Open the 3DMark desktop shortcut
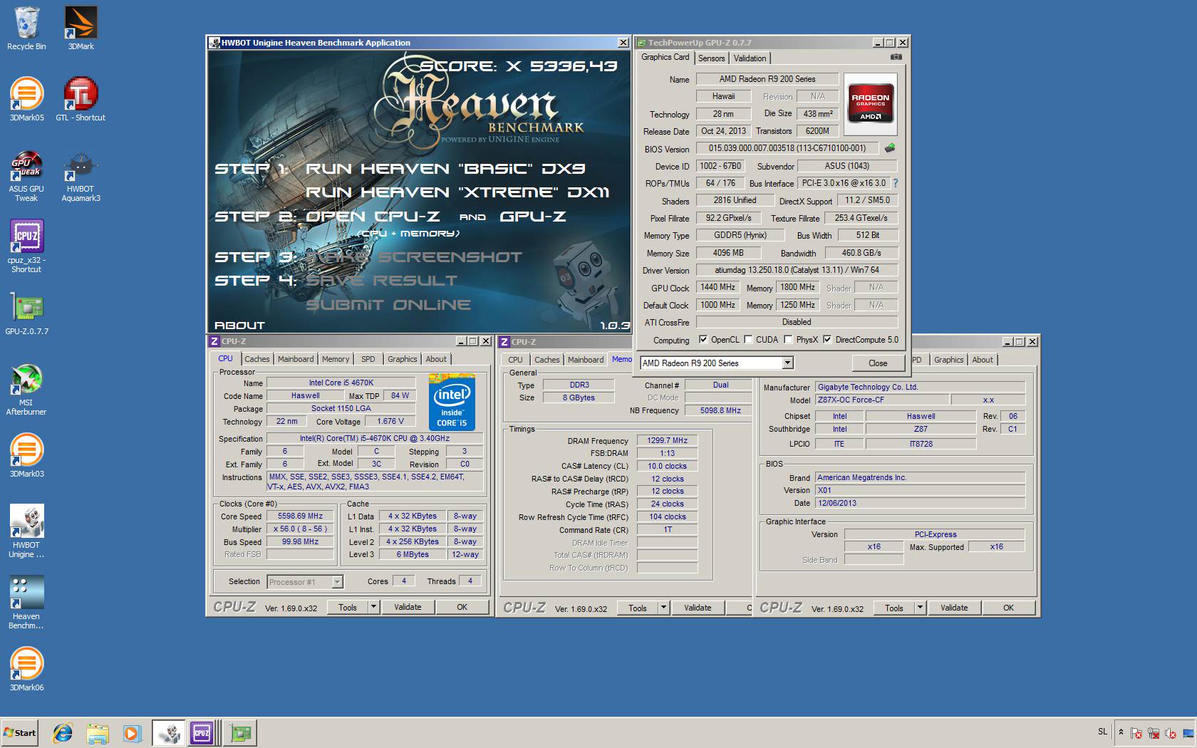1197x748 pixels. [81, 28]
